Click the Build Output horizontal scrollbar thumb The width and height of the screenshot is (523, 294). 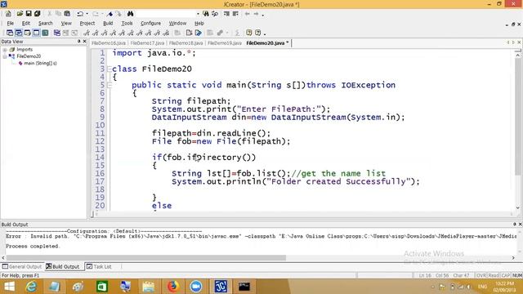[146, 258]
